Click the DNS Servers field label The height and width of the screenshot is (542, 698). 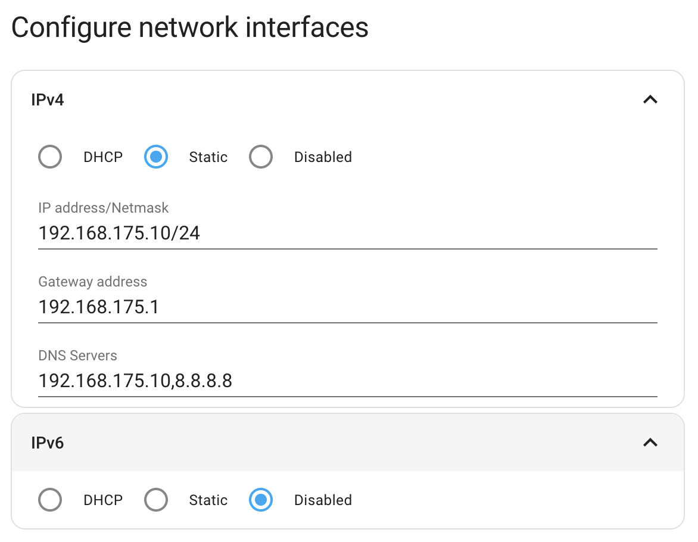click(77, 356)
